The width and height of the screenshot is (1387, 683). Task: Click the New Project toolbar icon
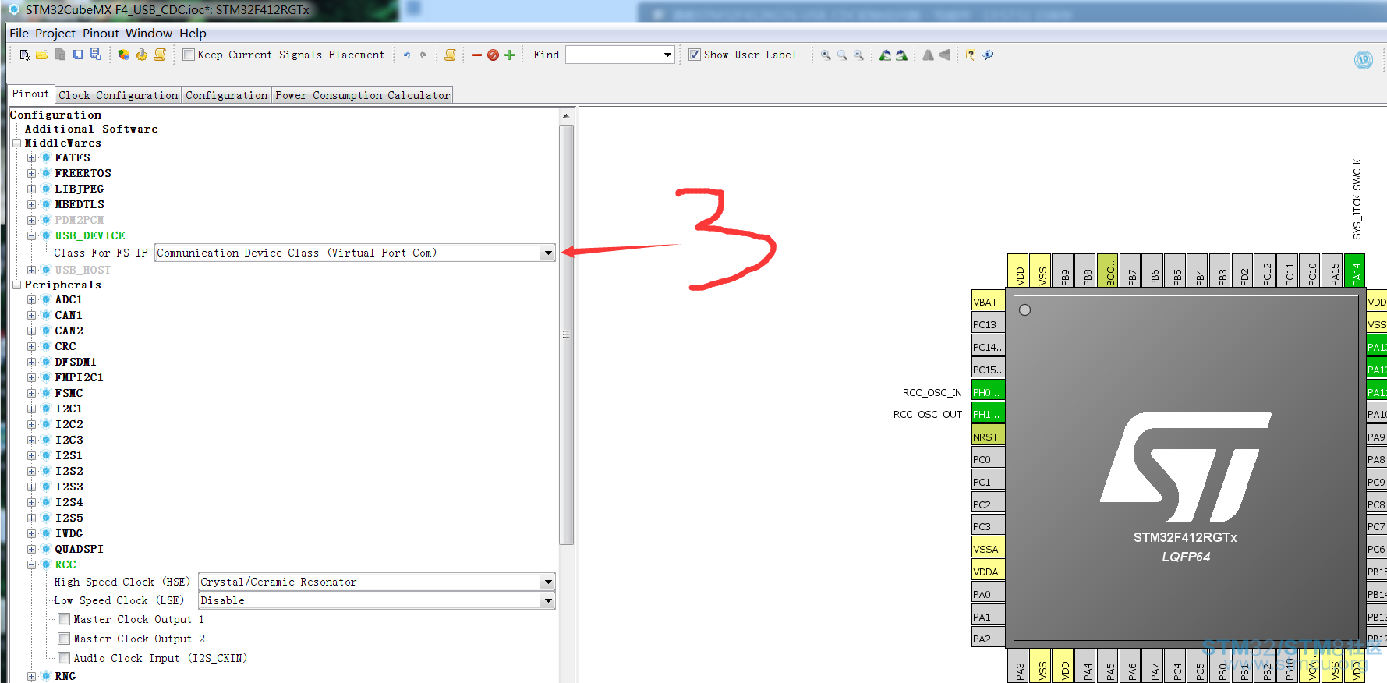pyautogui.click(x=25, y=55)
